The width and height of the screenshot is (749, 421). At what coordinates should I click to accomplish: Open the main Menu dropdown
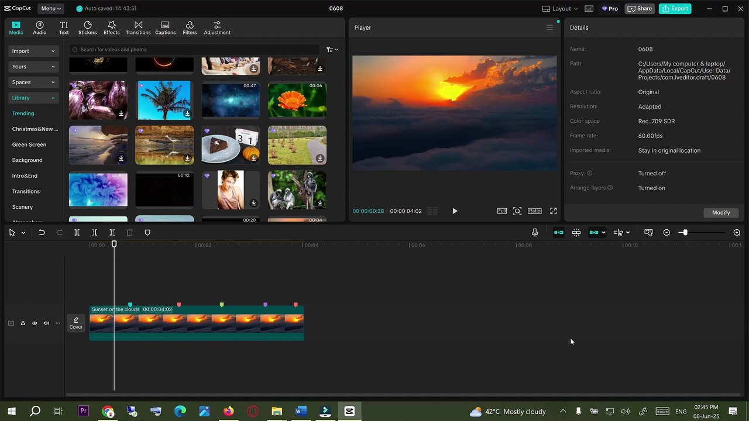tap(51, 9)
